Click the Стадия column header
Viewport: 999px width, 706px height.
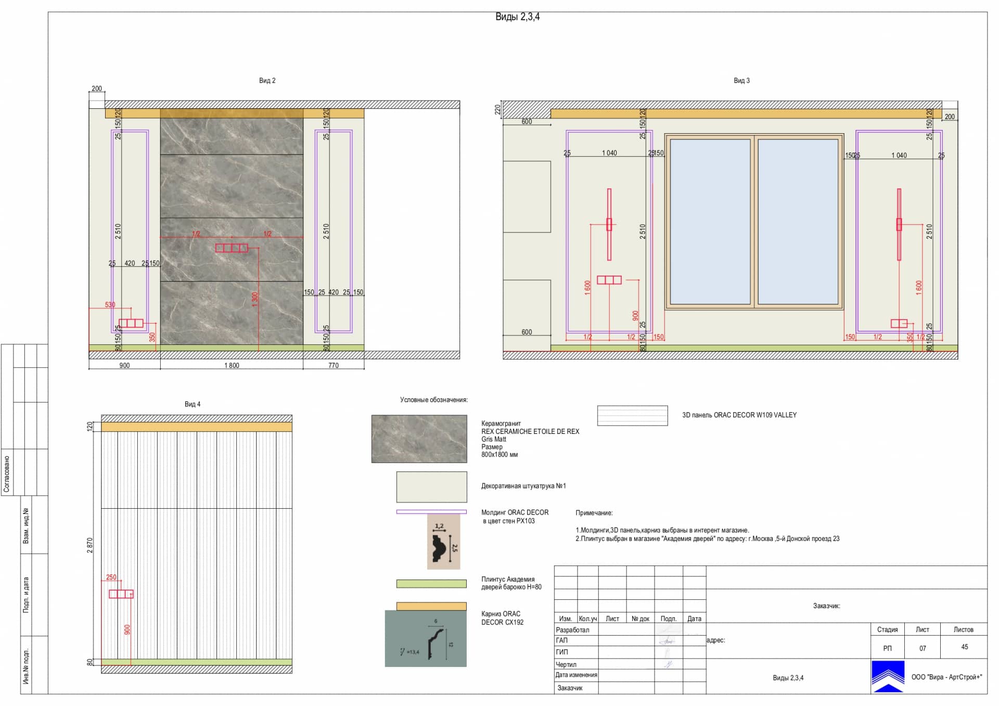pos(887,630)
